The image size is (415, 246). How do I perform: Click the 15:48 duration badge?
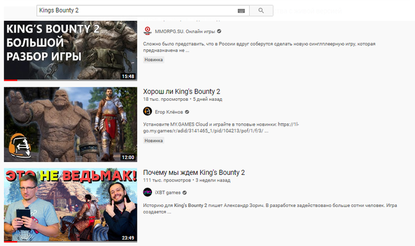(x=128, y=76)
